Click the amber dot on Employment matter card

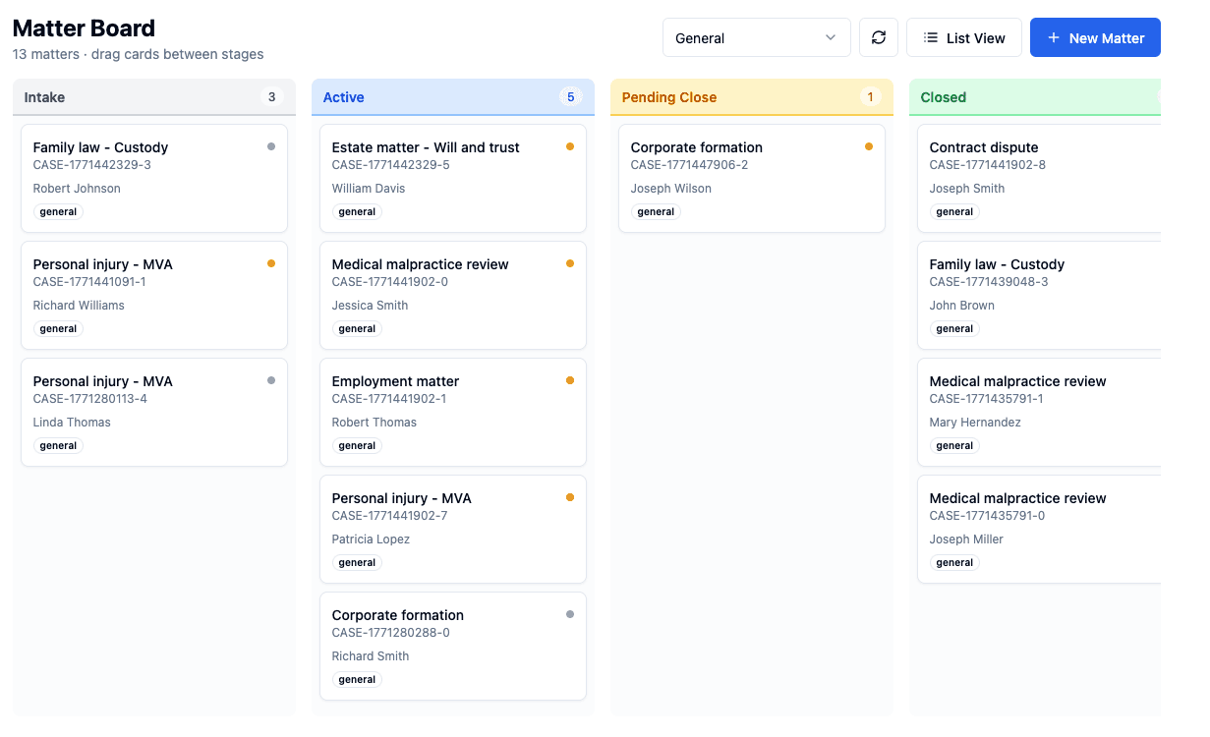[x=570, y=379]
